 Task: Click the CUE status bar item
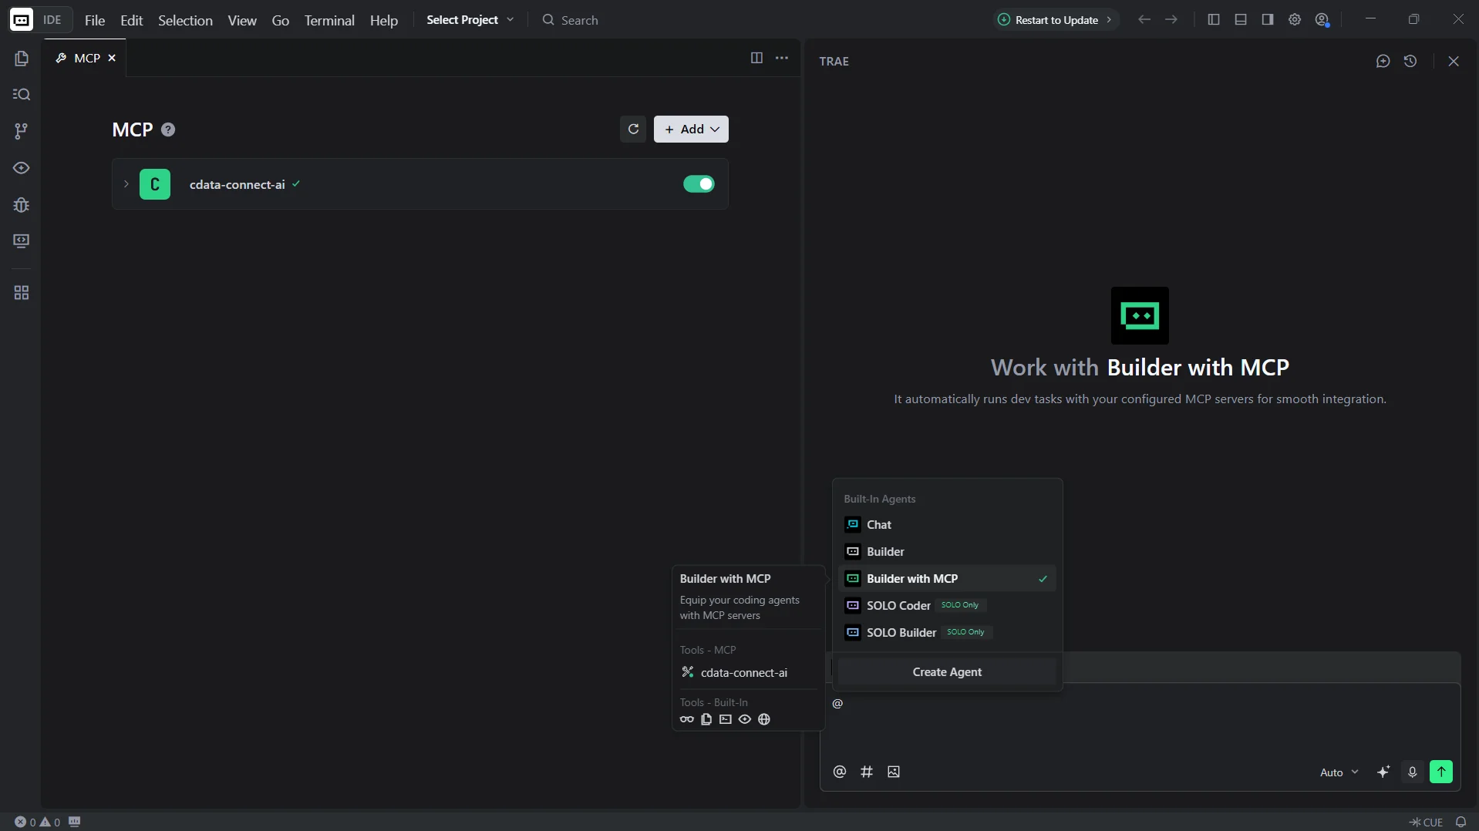(1426, 822)
